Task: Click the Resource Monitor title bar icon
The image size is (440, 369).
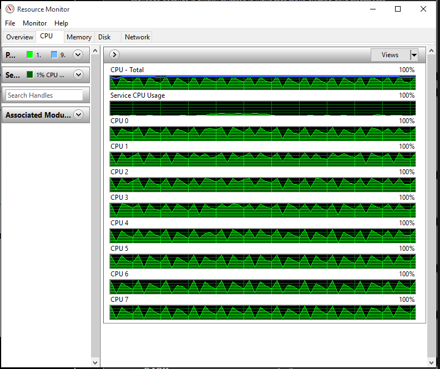Action: (x=10, y=9)
